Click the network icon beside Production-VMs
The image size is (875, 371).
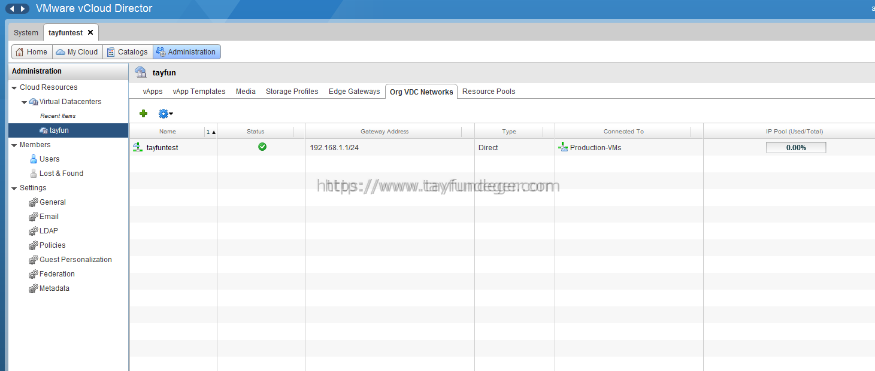point(563,147)
